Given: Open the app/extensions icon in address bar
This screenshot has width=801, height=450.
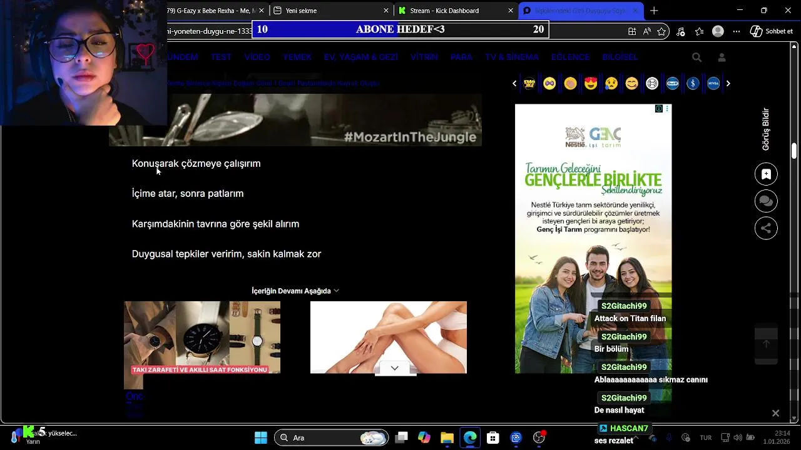Looking at the screenshot, I should click(x=632, y=31).
